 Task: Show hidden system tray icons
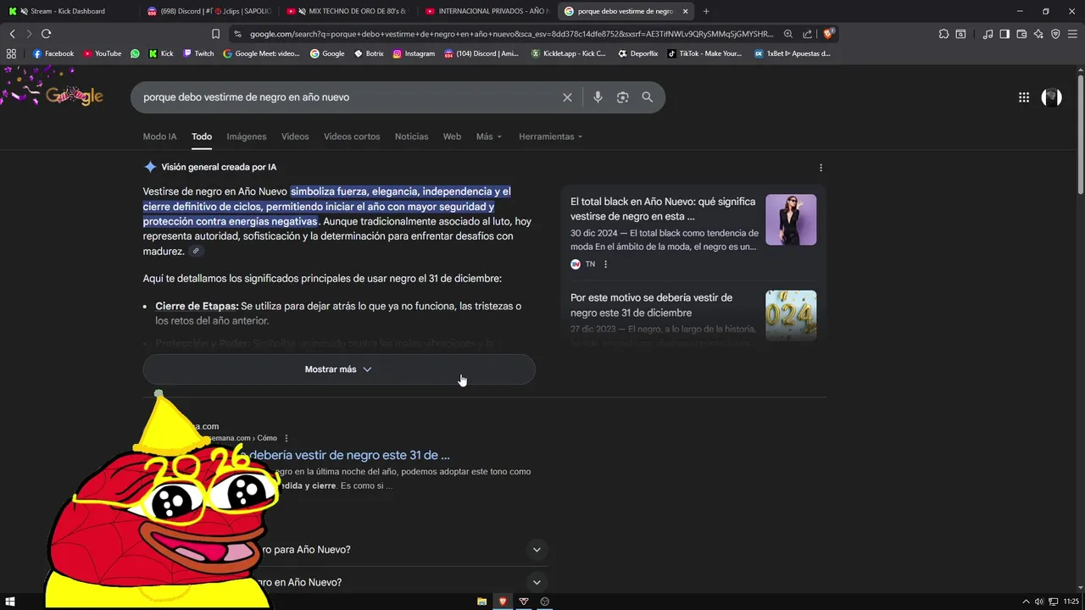pyautogui.click(x=1026, y=602)
